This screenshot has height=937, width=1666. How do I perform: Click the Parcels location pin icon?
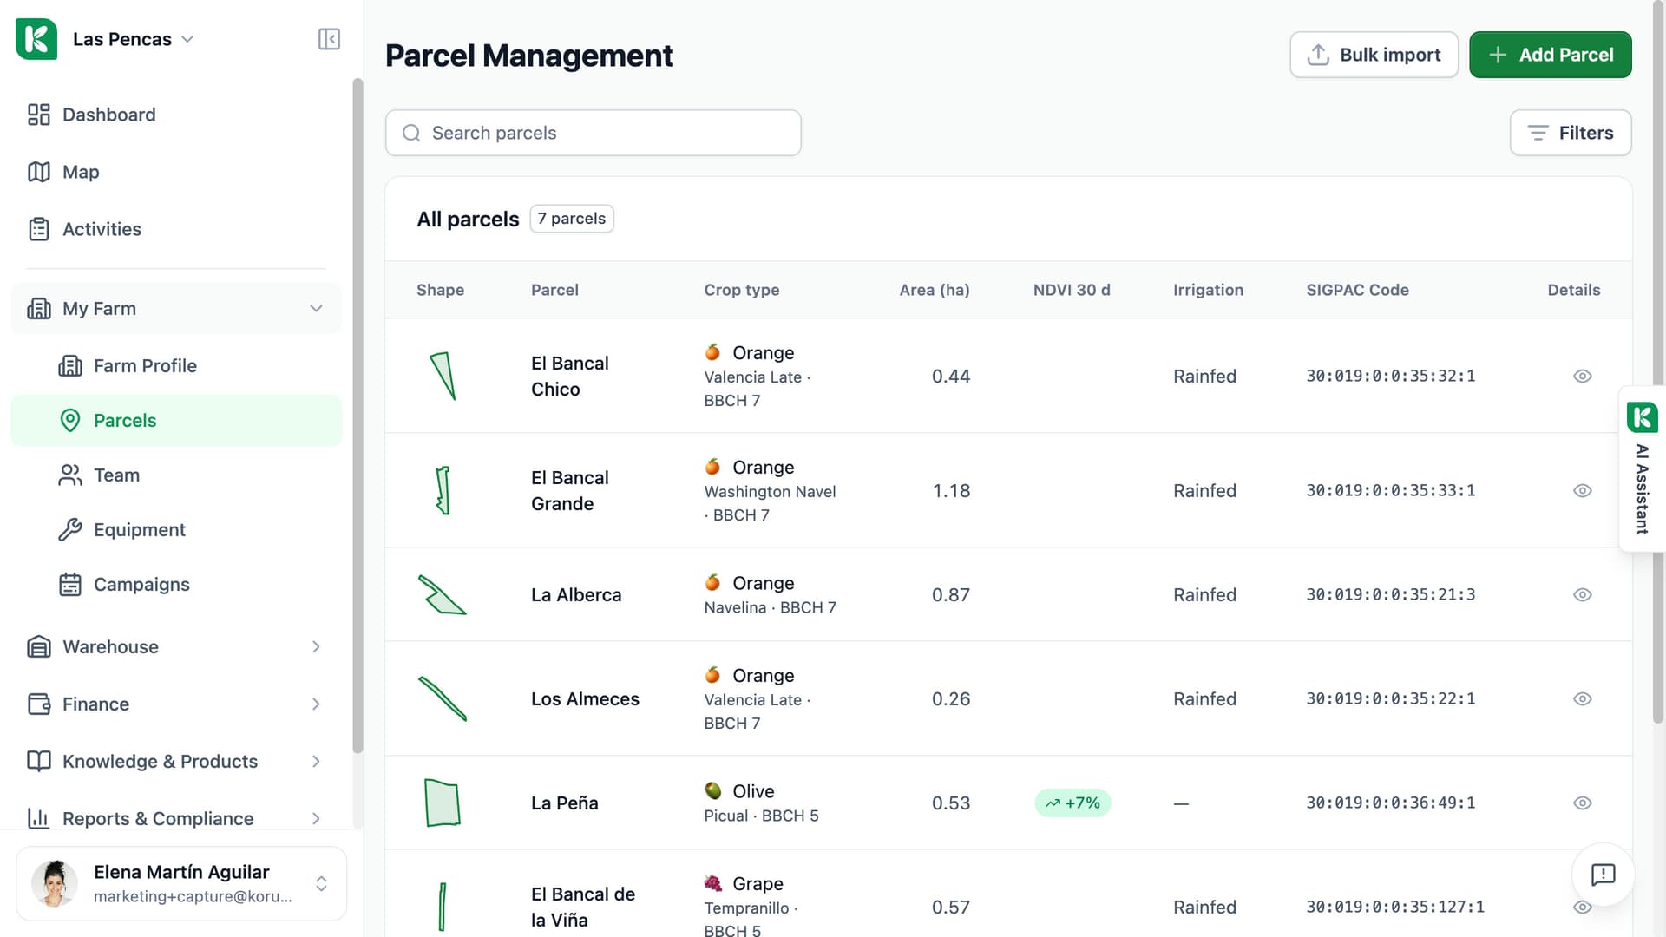[x=70, y=421]
